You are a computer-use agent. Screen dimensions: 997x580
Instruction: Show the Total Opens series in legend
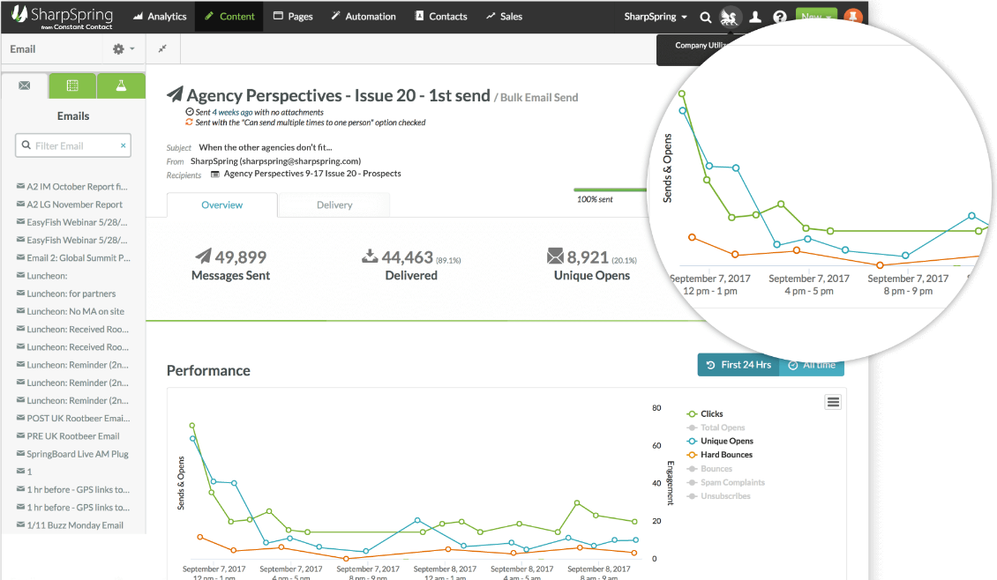coord(722,428)
